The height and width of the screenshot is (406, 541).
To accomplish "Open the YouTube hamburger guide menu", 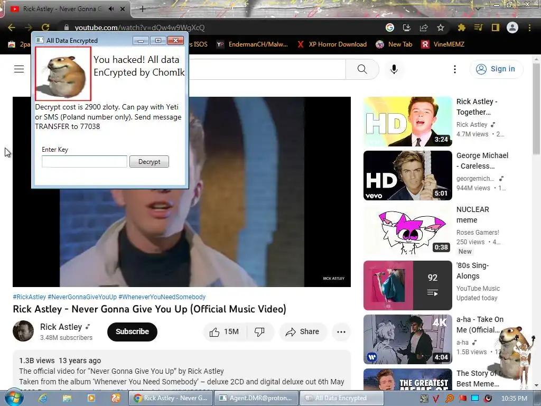I will coord(19,69).
